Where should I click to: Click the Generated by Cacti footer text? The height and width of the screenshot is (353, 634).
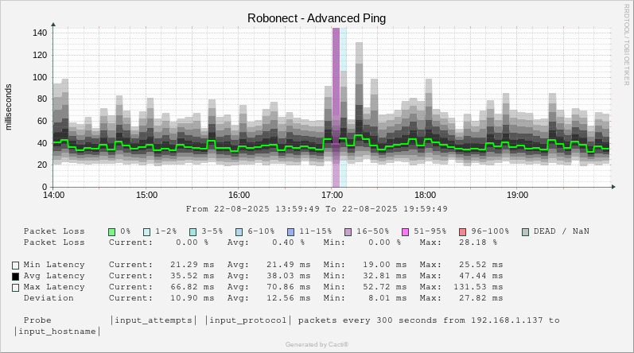tap(317, 344)
